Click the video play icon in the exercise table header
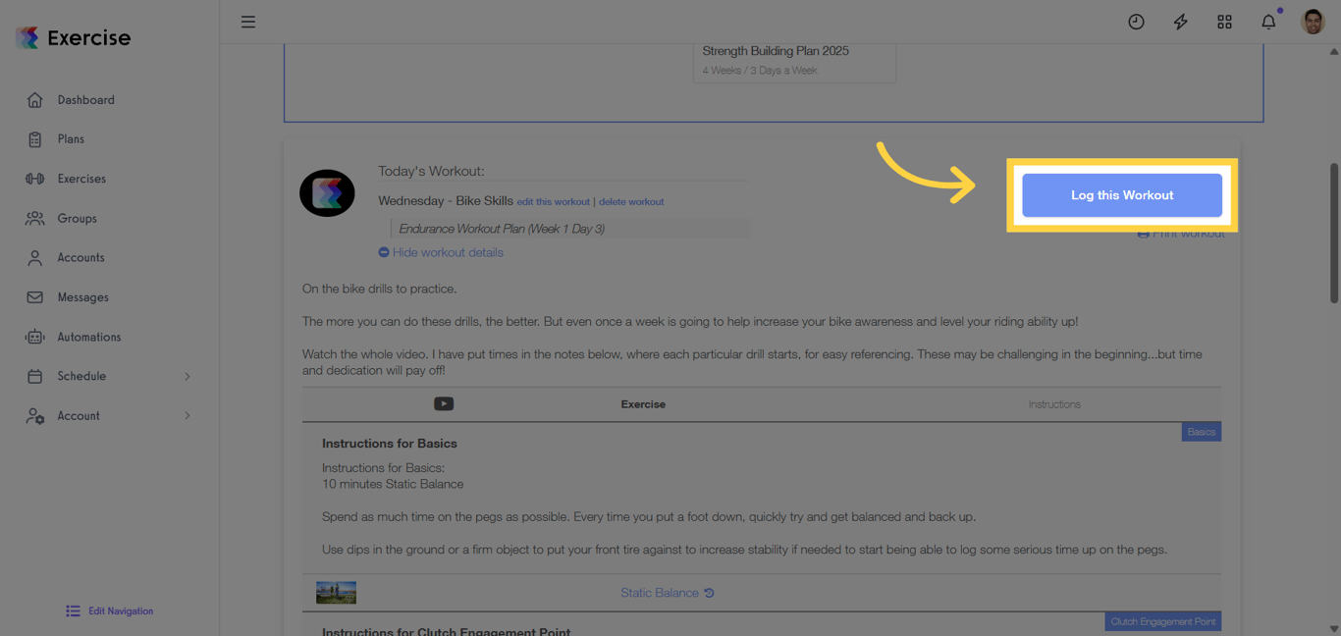The width and height of the screenshot is (1341, 636). (444, 403)
